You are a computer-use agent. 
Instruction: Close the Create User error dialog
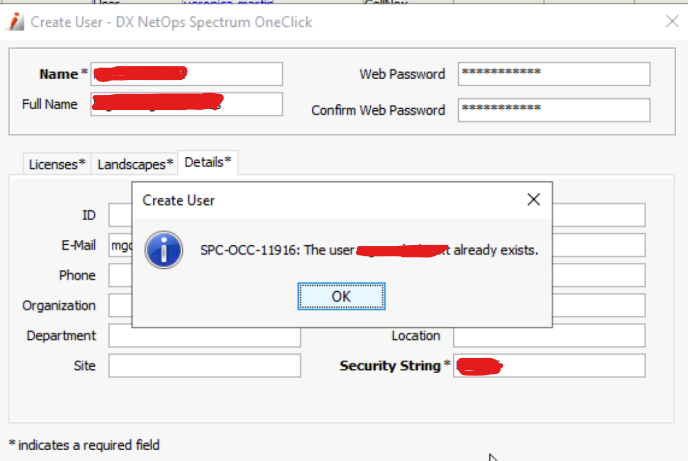pyautogui.click(x=533, y=200)
